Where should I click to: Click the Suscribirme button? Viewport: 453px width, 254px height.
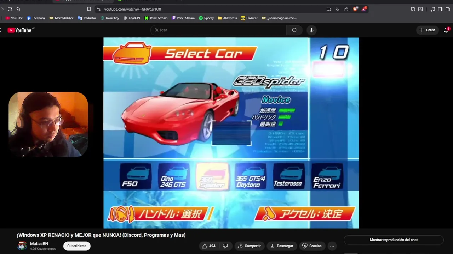click(77, 246)
